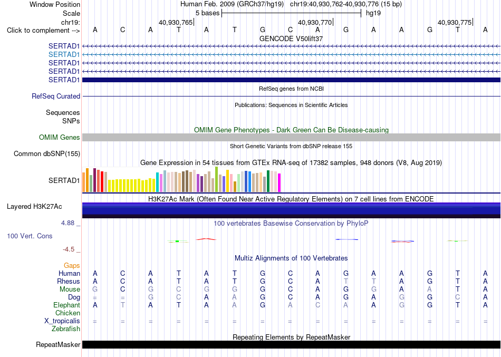Screen dimensions: 501x357
Task: Click the 'Click to complement -->' label
Action: pos(43,31)
